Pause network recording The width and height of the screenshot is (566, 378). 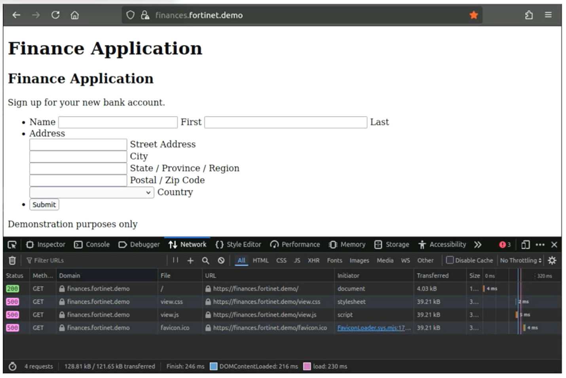pyautogui.click(x=175, y=260)
